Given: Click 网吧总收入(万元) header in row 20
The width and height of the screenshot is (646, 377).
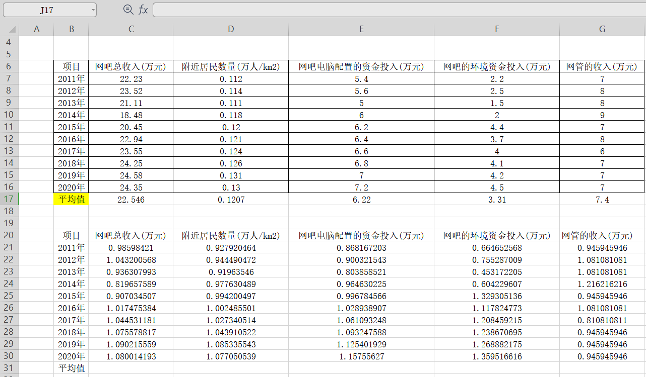Looking at the screenshot, I should (131, 235).
